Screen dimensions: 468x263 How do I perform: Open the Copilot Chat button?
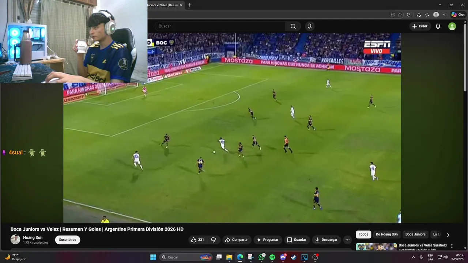point(458,15)
